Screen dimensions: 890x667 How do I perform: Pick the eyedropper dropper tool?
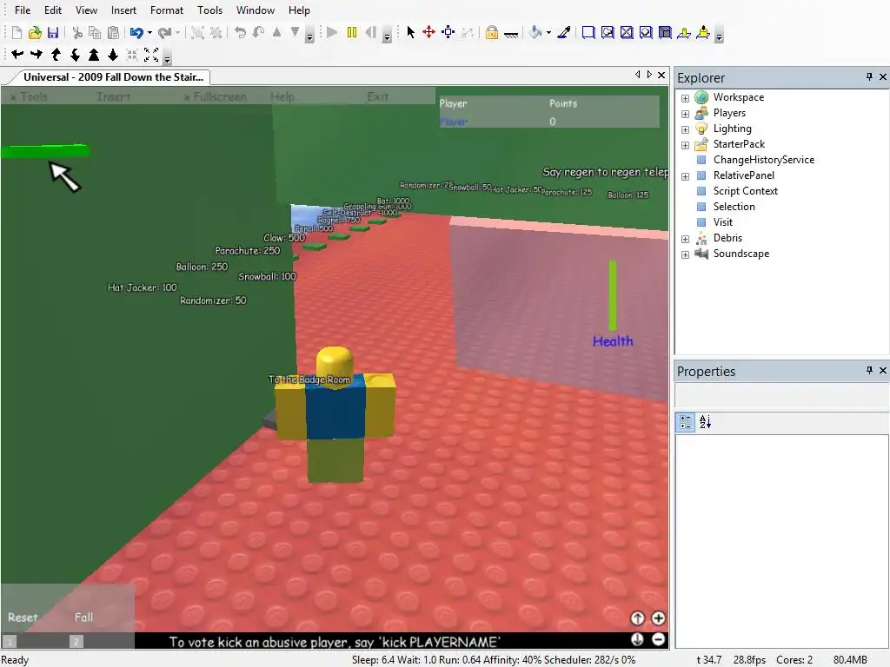coord(563,33)
